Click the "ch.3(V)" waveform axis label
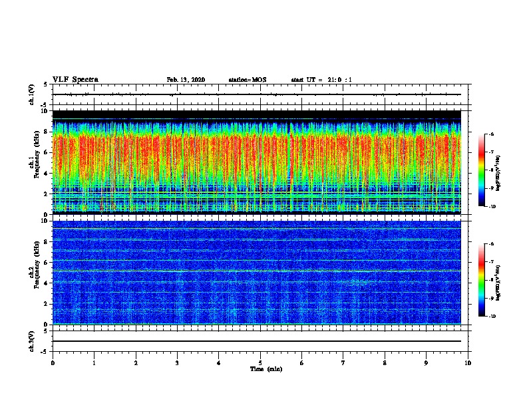 (32, 341)
